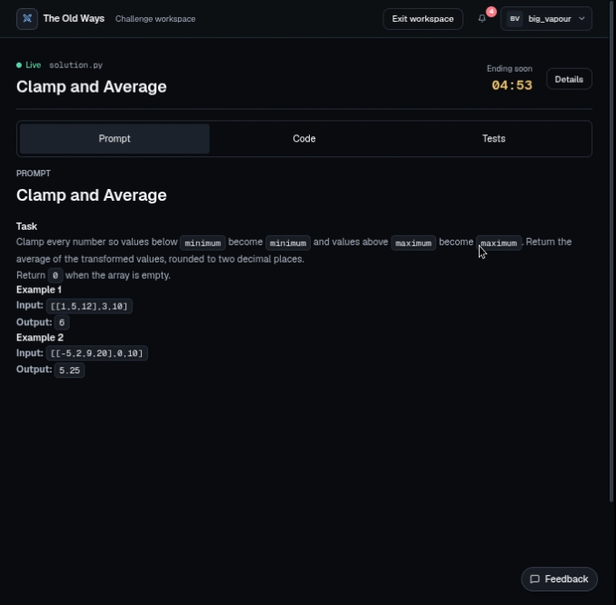Viewport: 616px width, 605px height.
Task: Open the big_vapour user menu
Action: 546,18
